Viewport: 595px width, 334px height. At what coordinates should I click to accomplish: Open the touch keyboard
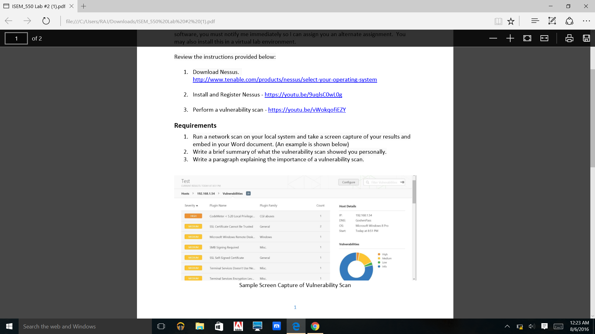pyautogui.click(x=558, y=326)
